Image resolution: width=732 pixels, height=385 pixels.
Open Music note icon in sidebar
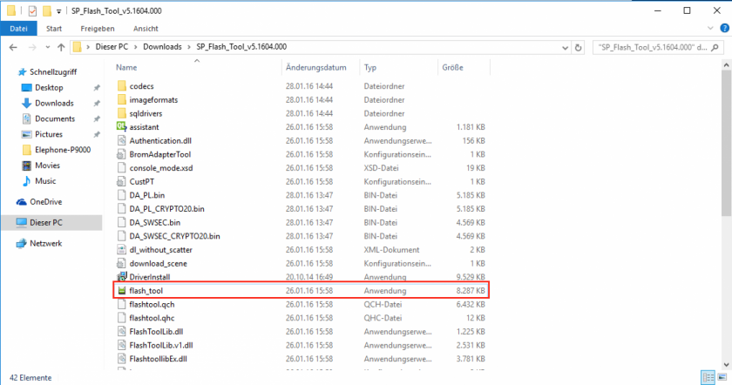click(27, 181)
